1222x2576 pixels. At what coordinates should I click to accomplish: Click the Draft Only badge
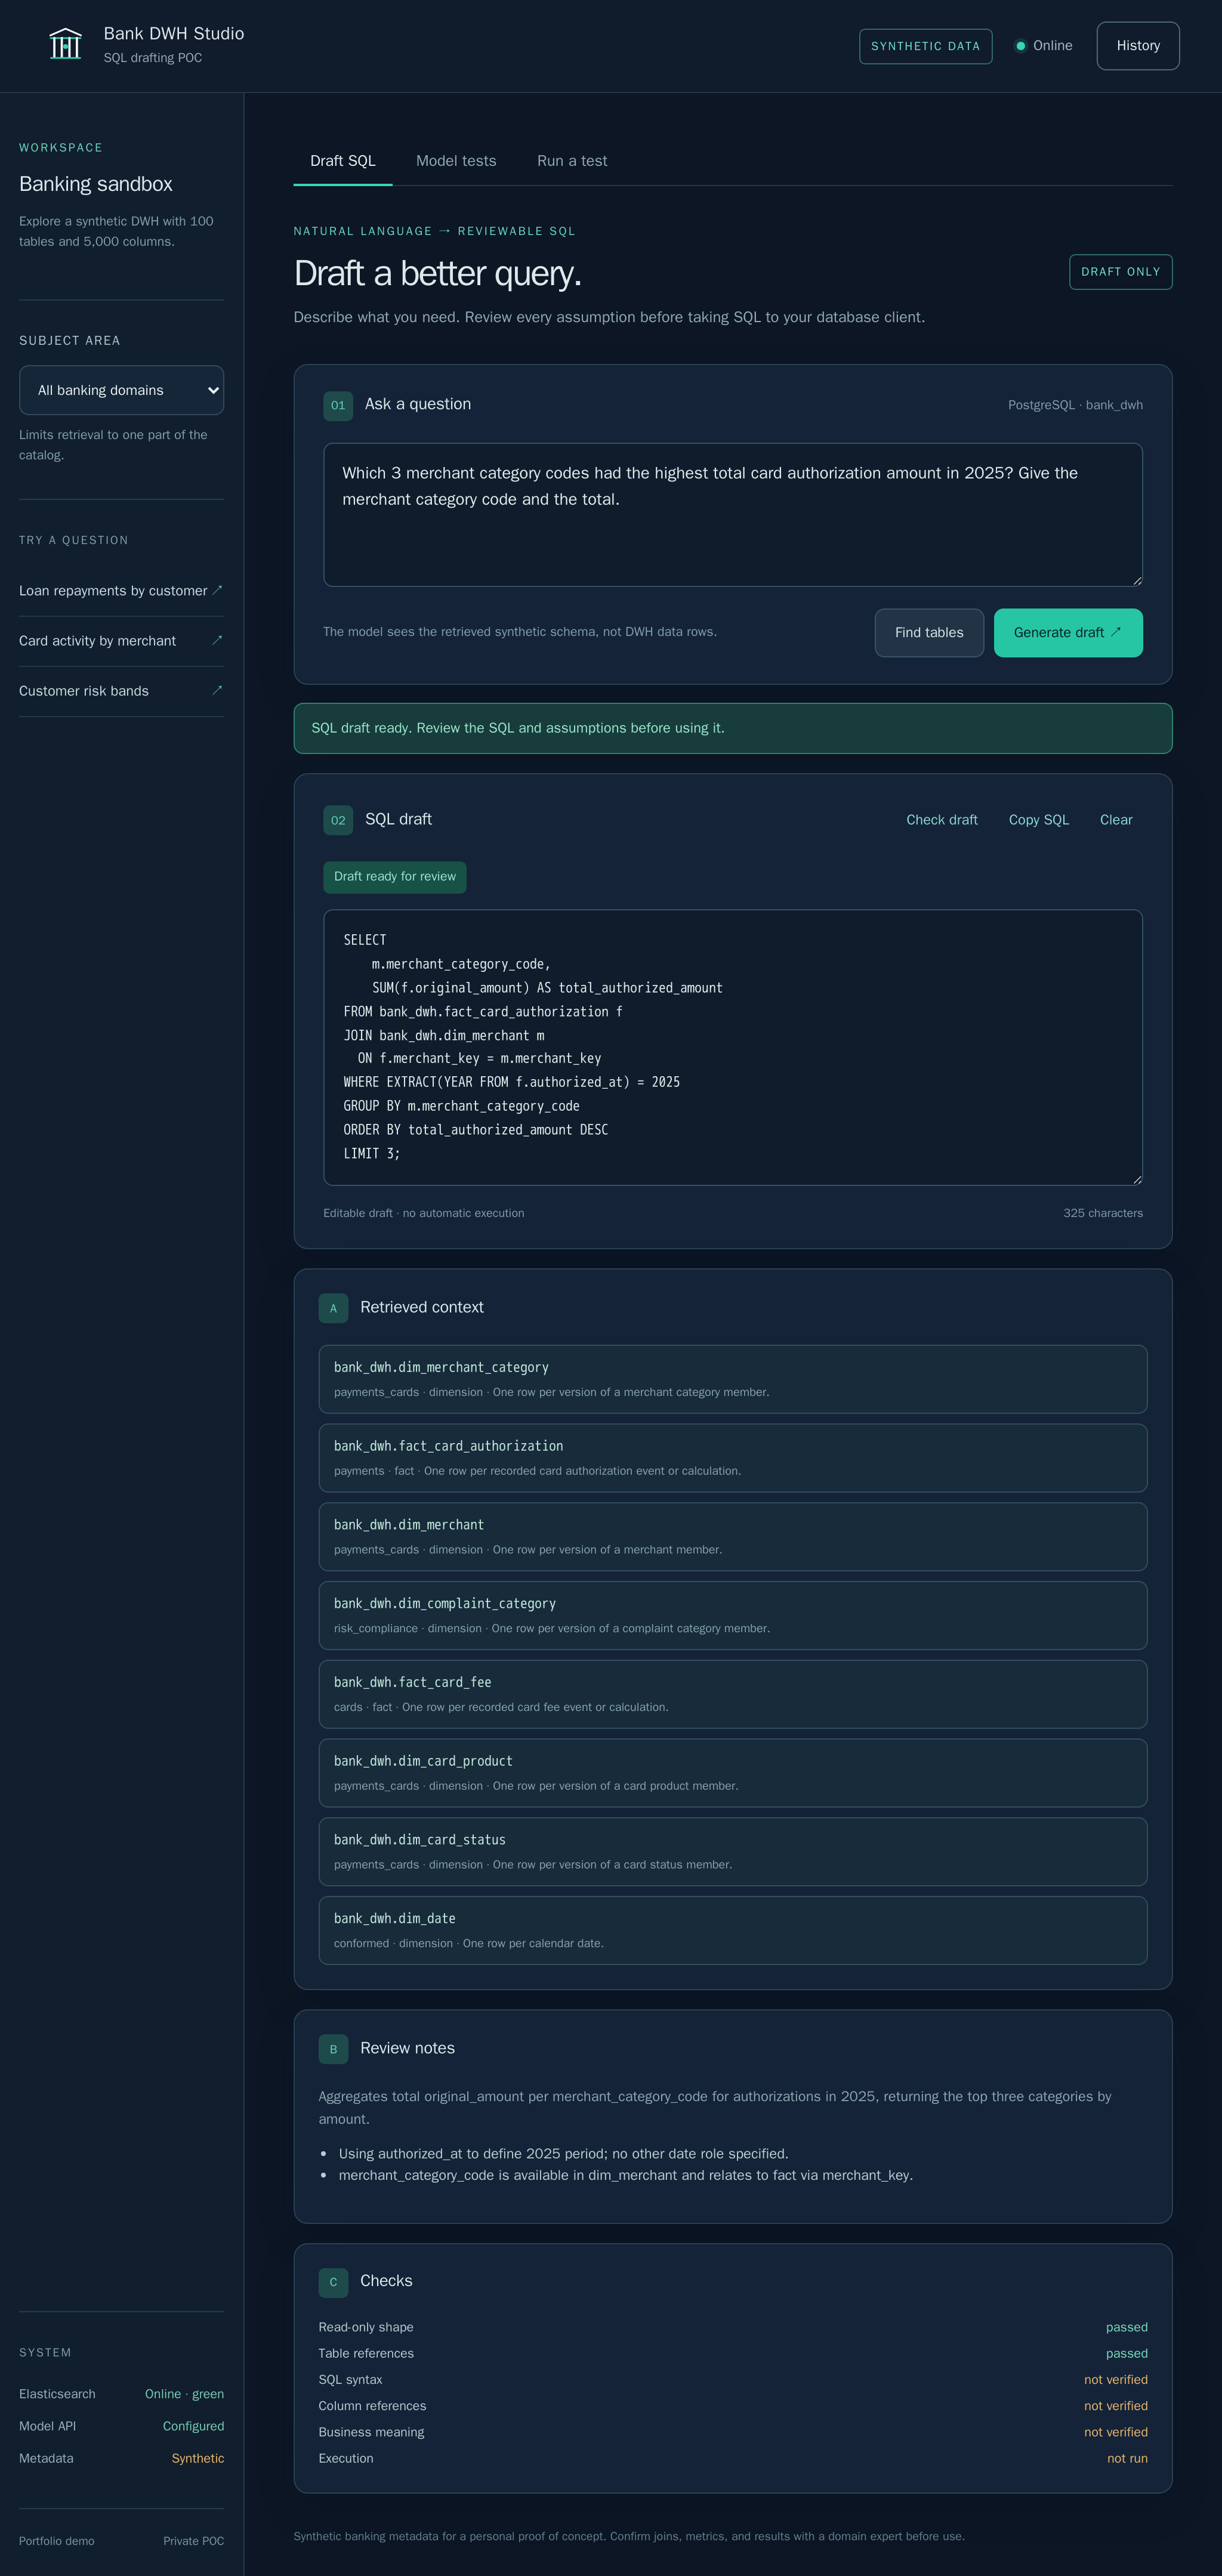click(1121, 272)
